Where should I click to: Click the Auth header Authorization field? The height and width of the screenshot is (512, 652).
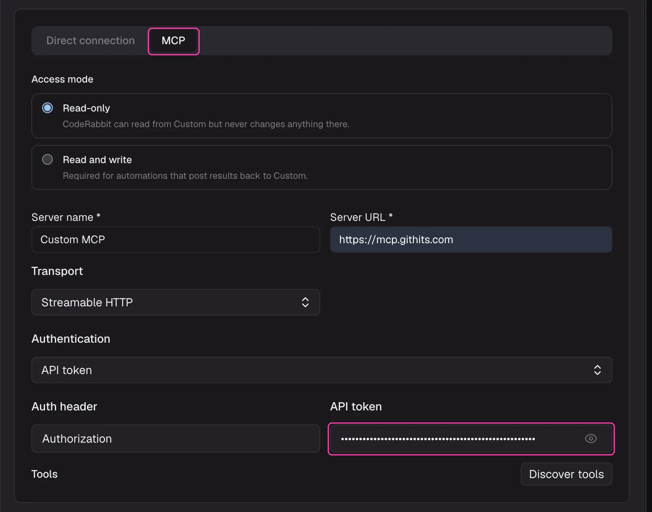pyautogui.click(x=176, y=439)
